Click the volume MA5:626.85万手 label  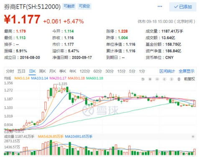click(51, 137)
